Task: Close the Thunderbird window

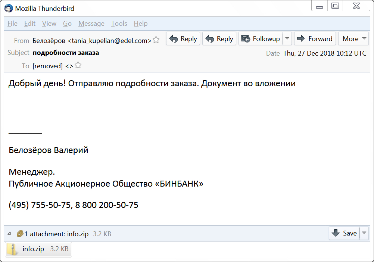Action: [356, 6]
